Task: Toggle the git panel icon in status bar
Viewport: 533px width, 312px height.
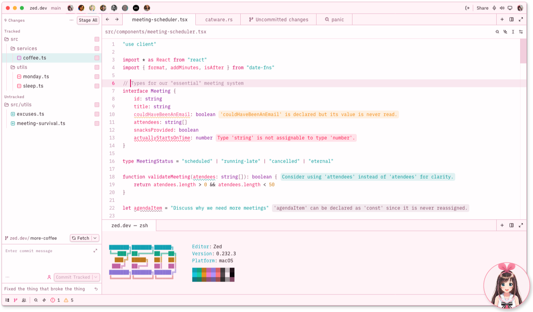Action: click(x=16, y=300)
